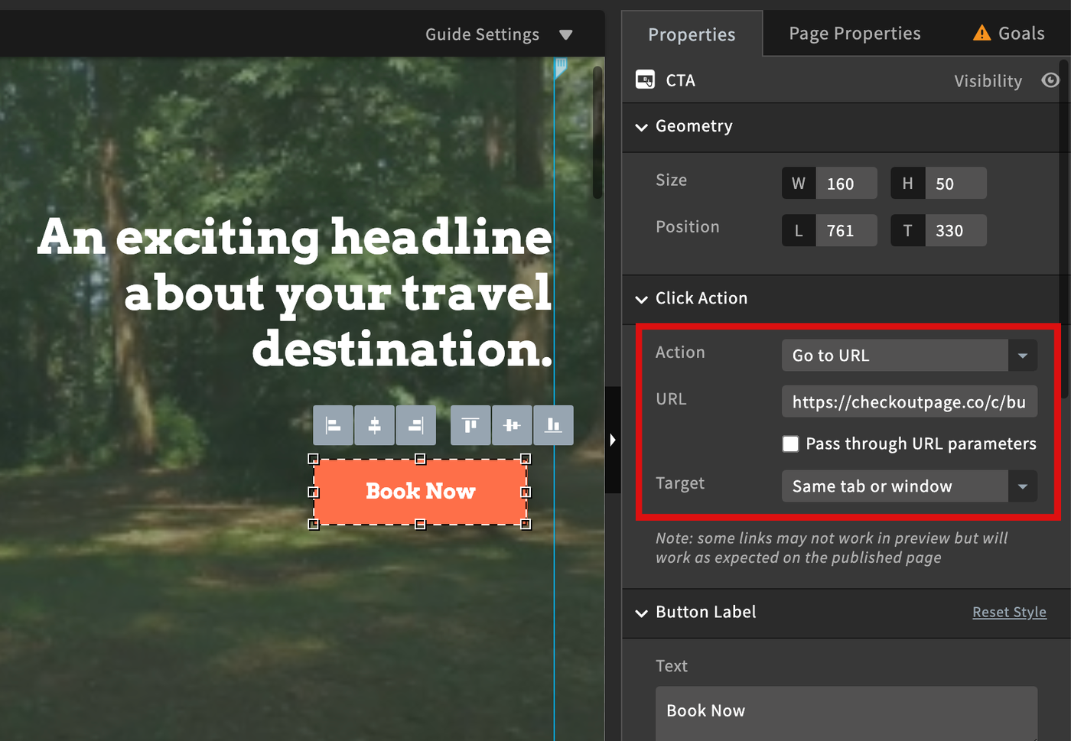
Task: Collapse the Click Action section
Action: click(x=641, y=299)
